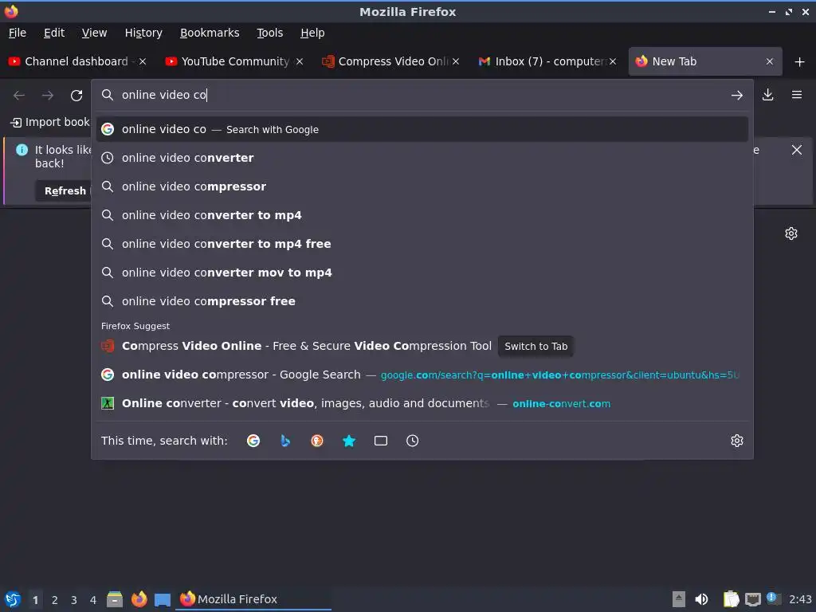816x612 pixels.
Task: Choose 'online video converter to mp4 free' suggestion
Action: coord(422,244)
